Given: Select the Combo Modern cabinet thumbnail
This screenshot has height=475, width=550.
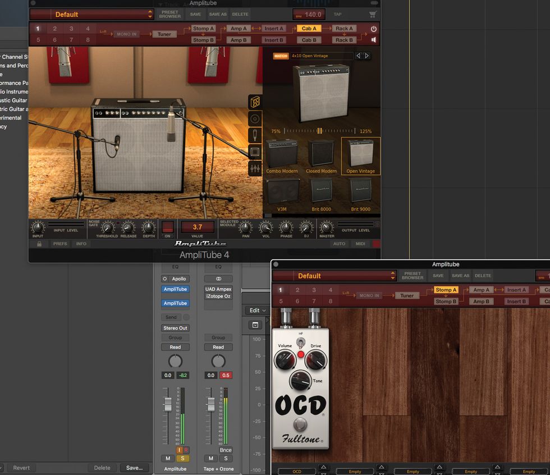Looking at the screenshot, I should click(282, 157).
